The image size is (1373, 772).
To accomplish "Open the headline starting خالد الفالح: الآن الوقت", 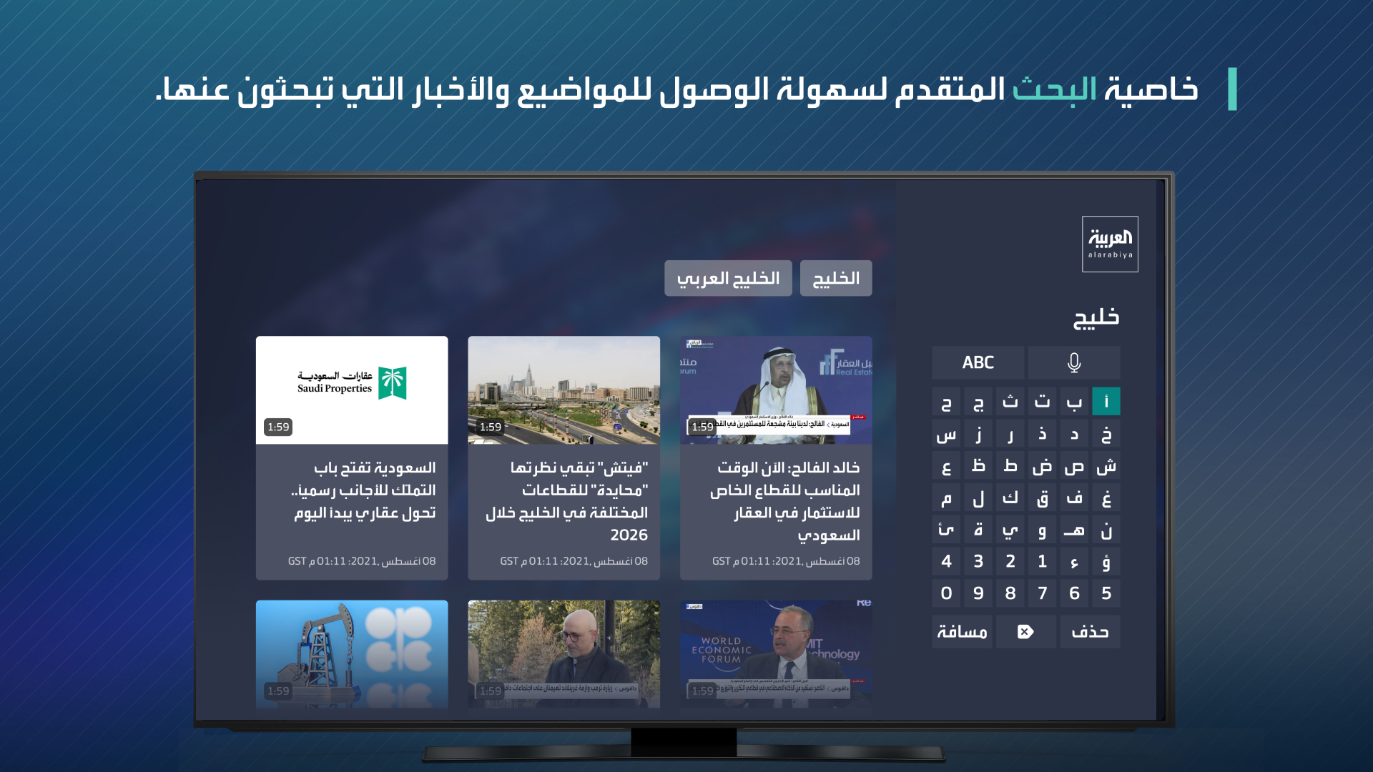I will [x=785, y=501].
